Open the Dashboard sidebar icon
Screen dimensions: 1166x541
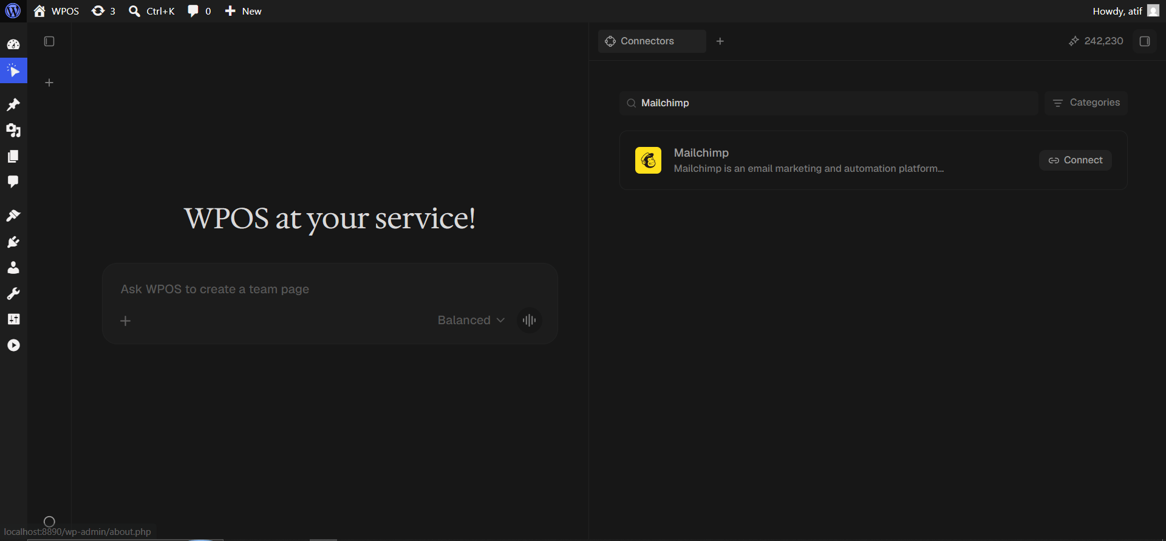pyautogui.click(x=13, y=44)
